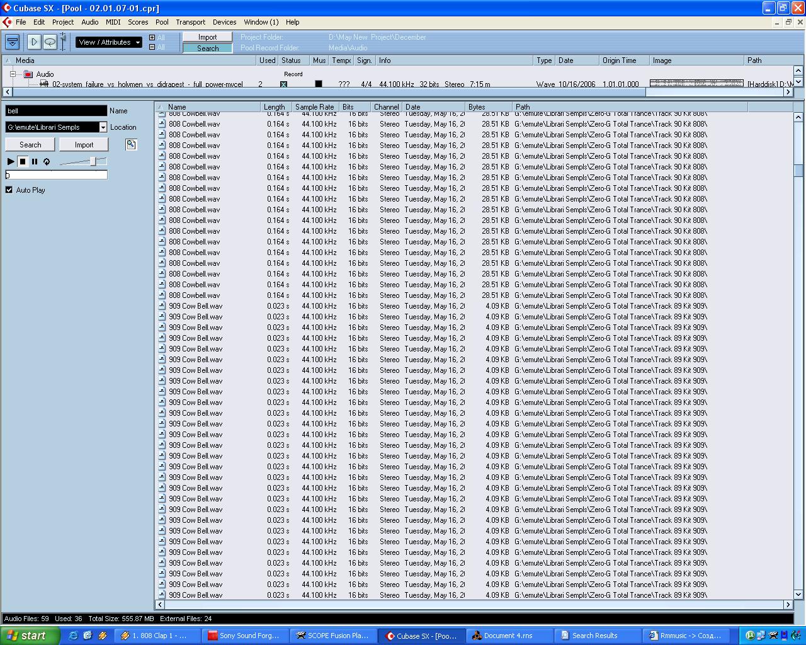Viewport: 806px width, 645px height.
Task: Click the External Files: 24 status text
Action: click(186, 619)
